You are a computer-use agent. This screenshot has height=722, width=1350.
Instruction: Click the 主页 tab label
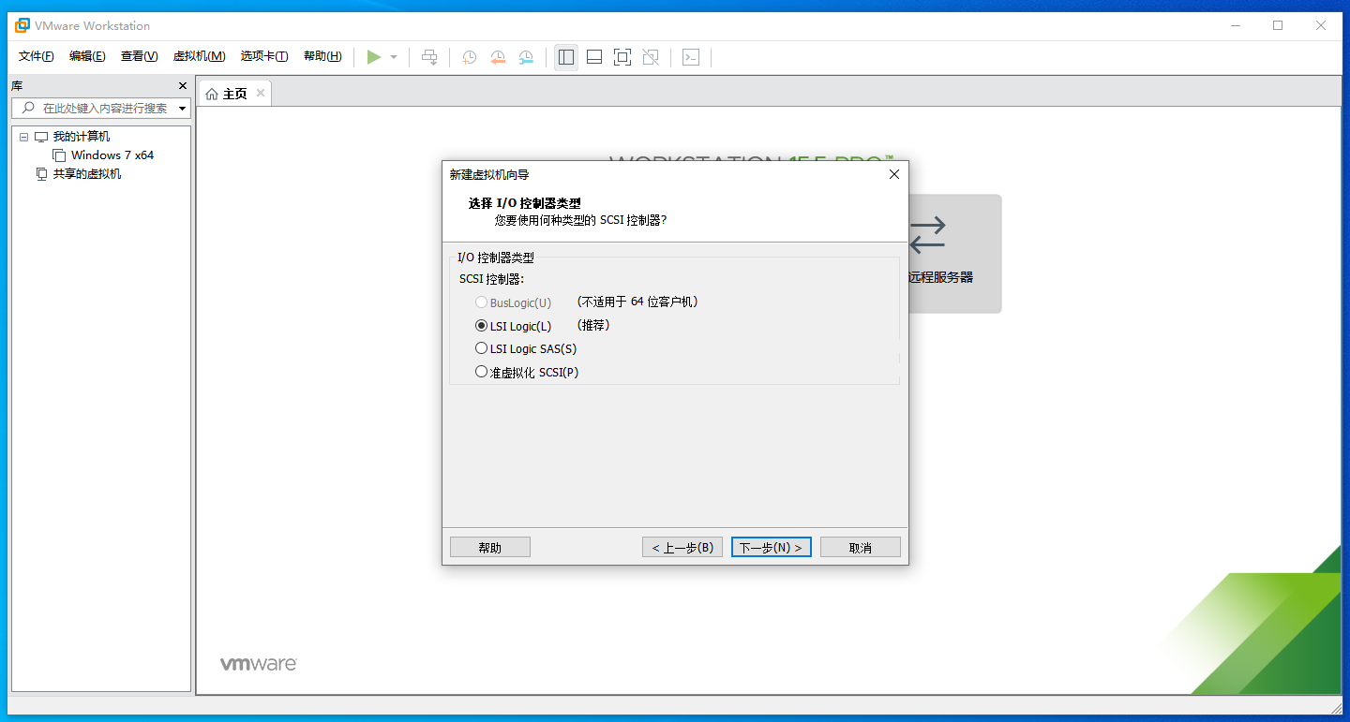[235, 94]
